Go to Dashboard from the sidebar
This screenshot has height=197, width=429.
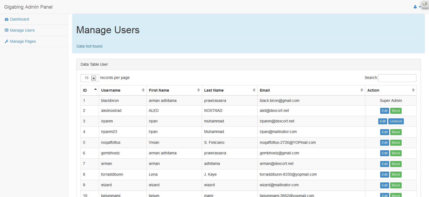click(19, 19)
